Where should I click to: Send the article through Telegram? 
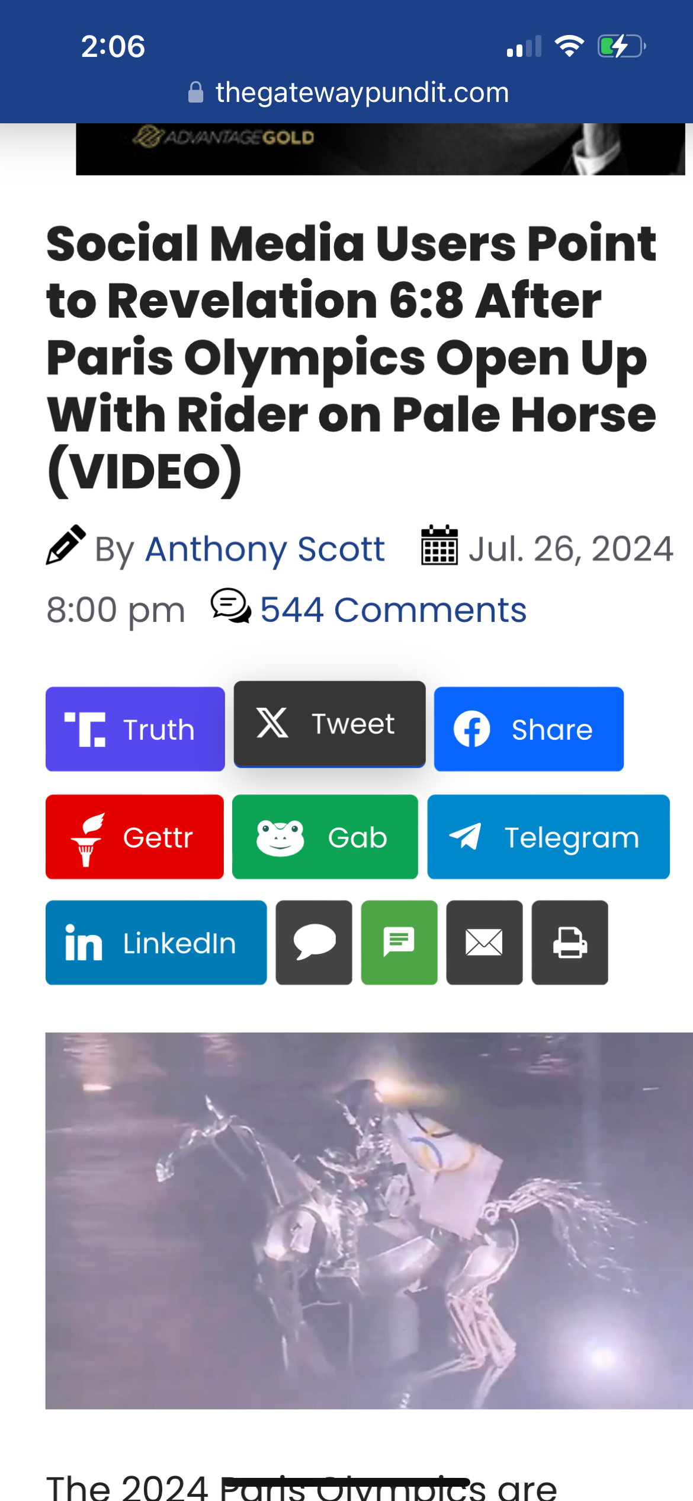(x=548, y=837)
